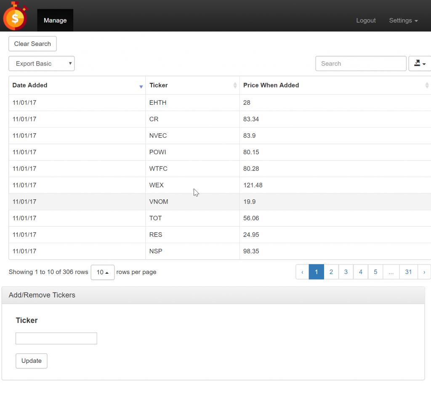Viewport: 431px width, 407px height.
Task: Click price value 24.95
Action: coord(251,235)
